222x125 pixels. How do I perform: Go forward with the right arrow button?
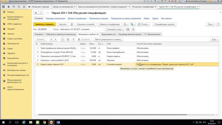click(x=41, y=13)
